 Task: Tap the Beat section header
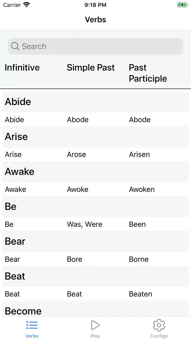coord(96,276)
